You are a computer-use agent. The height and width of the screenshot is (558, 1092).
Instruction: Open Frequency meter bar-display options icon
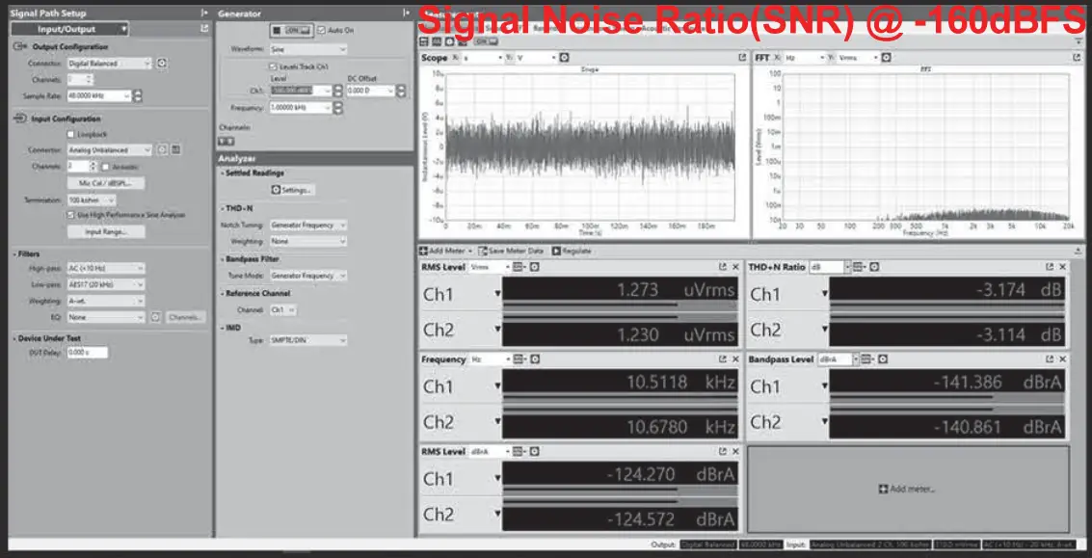[519, 359]
